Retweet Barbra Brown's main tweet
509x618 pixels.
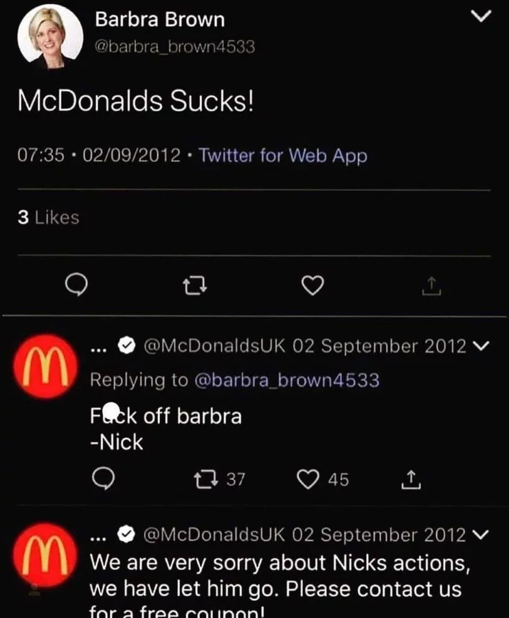point(195,286)
